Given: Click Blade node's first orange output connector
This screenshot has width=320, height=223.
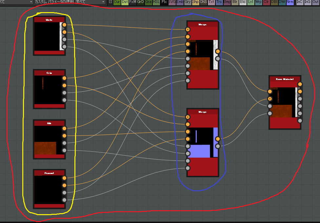Looking at the screenshot, I should [x=64, y=25].
